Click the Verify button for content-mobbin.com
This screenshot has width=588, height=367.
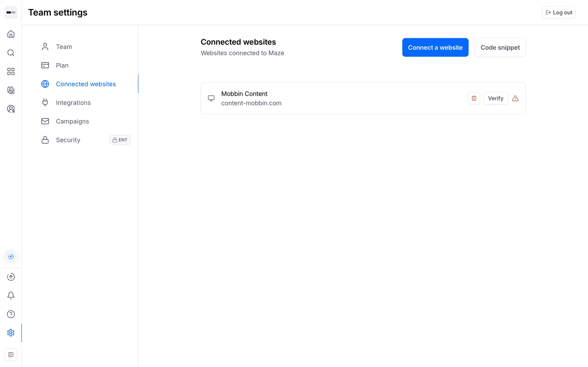point(496,98)
